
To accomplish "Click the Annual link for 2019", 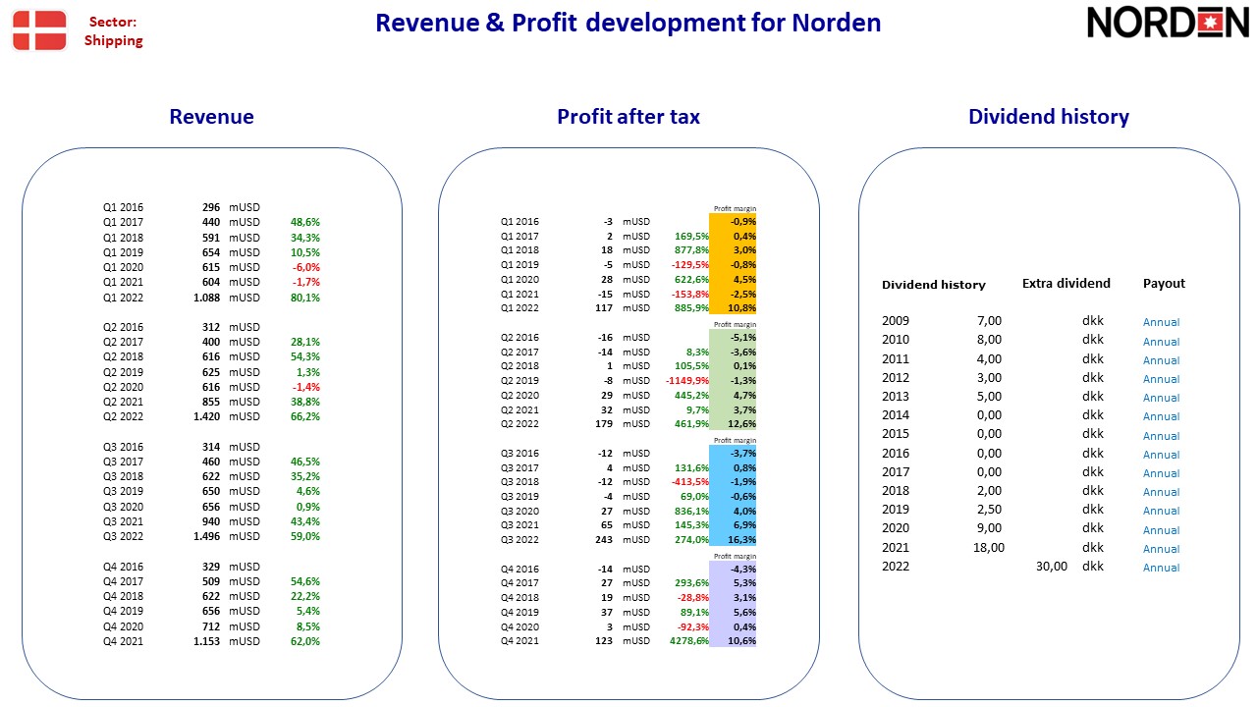I will (1161, 511).
